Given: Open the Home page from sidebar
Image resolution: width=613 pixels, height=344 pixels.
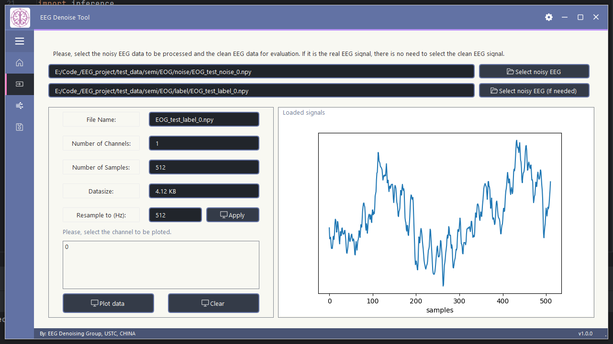Looking at the screenshot, I should [x=20, y=63].
